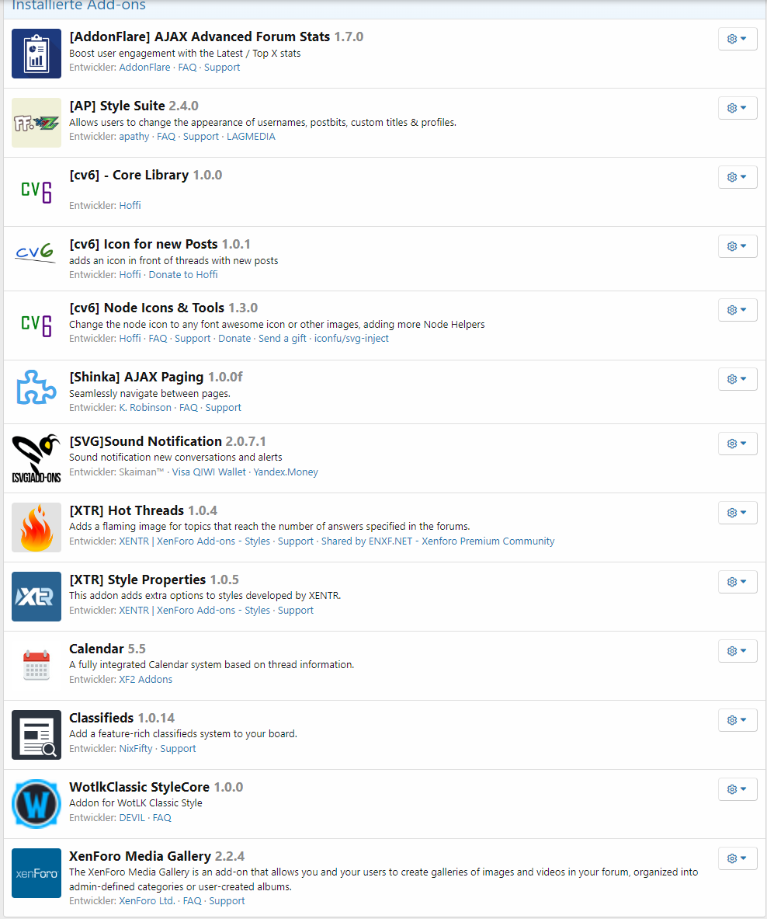Open the LAGMEDIA link

coord(251,137)
